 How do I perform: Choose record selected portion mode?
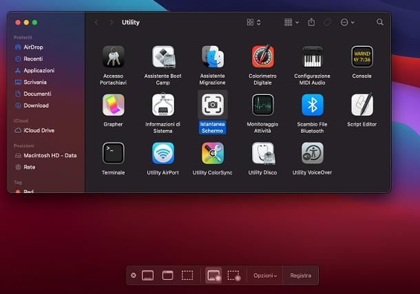click(x=234, y=275)
